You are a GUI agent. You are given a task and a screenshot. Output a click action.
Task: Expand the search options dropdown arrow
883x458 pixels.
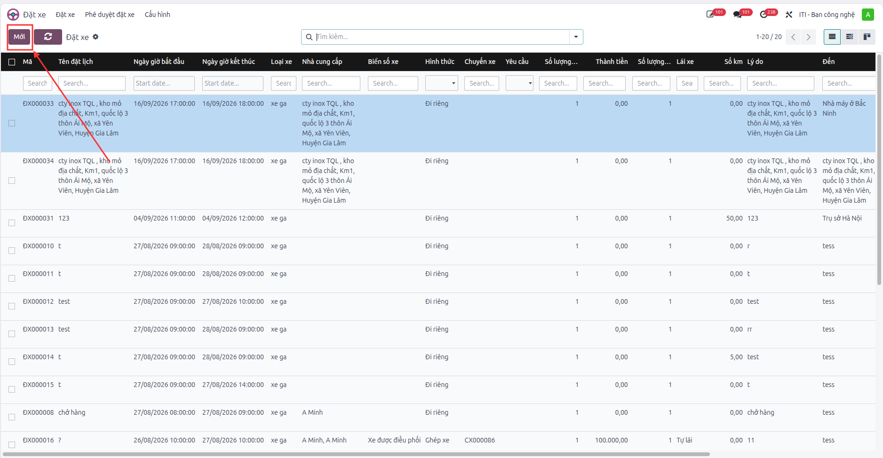tap(576, 37)
